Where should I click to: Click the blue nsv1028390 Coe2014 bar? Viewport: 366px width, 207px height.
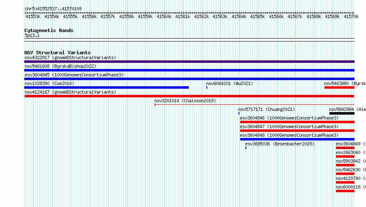(107, 87)
